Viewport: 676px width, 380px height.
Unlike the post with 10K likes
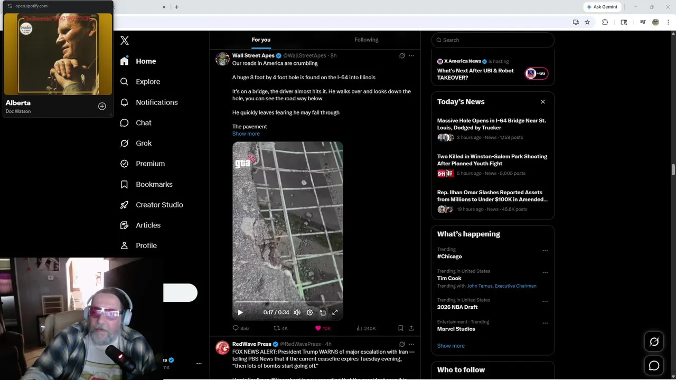[323, 328]
